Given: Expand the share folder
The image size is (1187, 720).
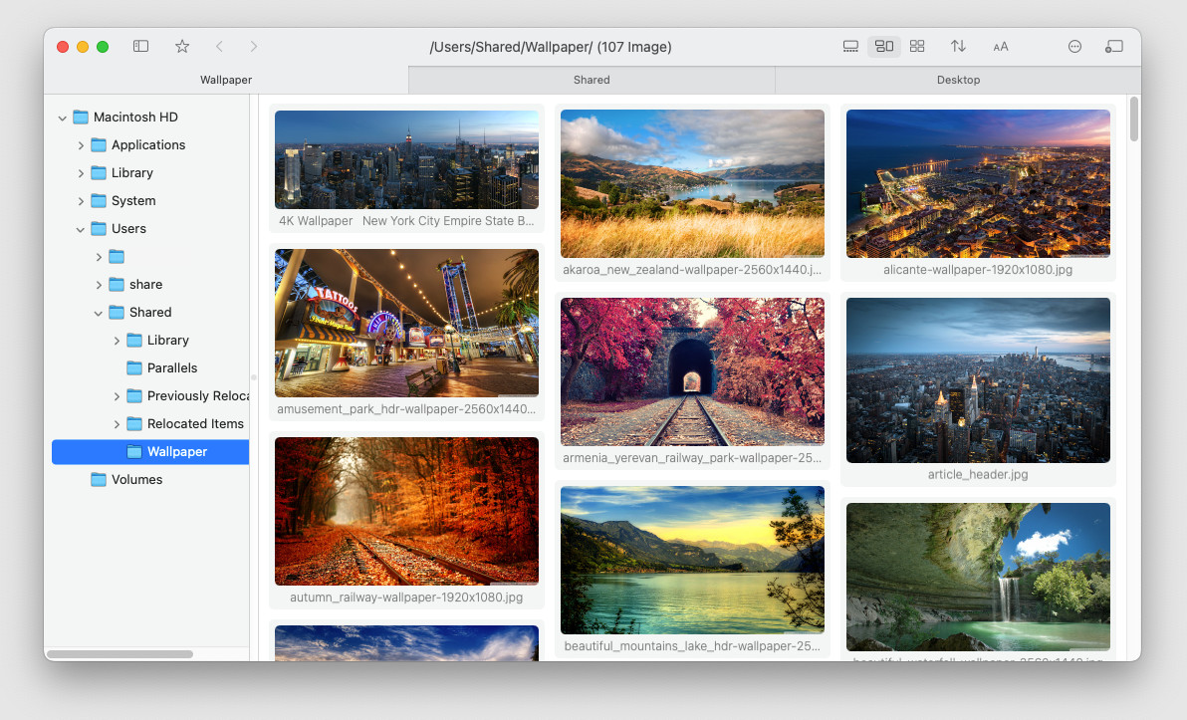Looking at the screenshot, I should [99, 285].
